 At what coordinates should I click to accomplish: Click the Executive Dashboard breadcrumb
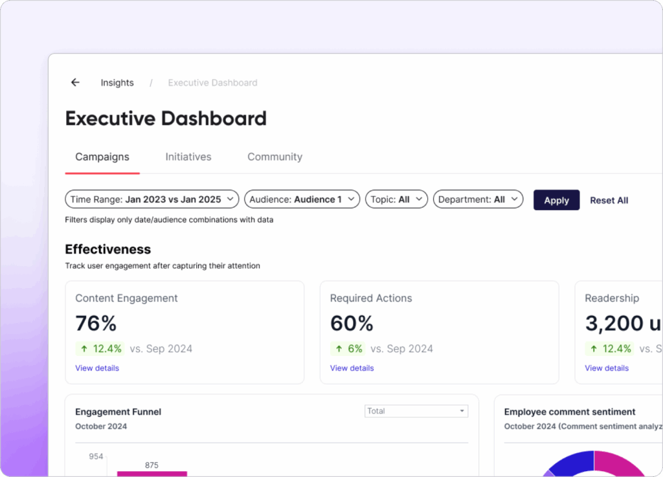tap(212, 82)
